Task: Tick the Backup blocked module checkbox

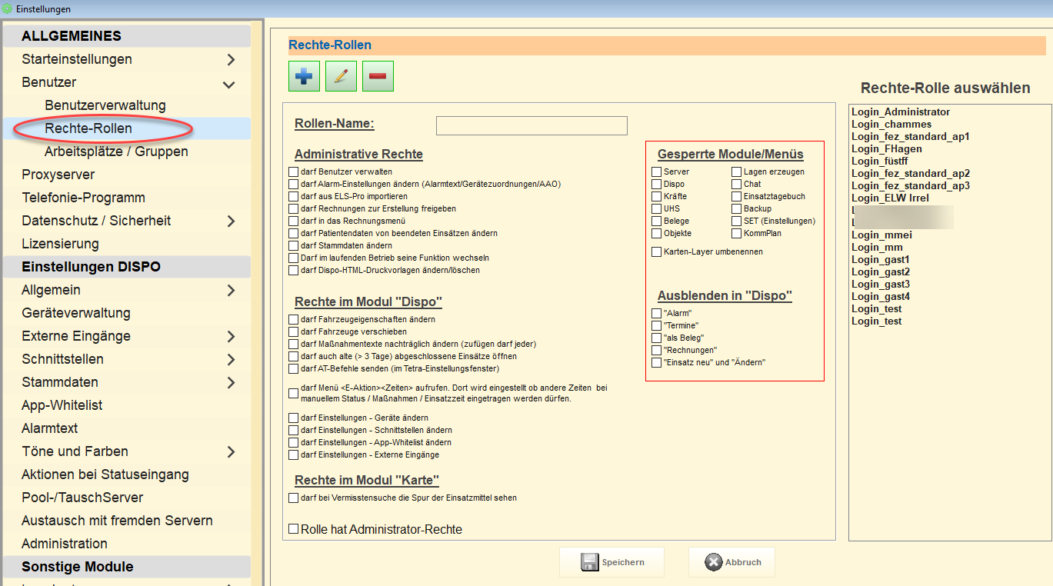Action: 736,209
